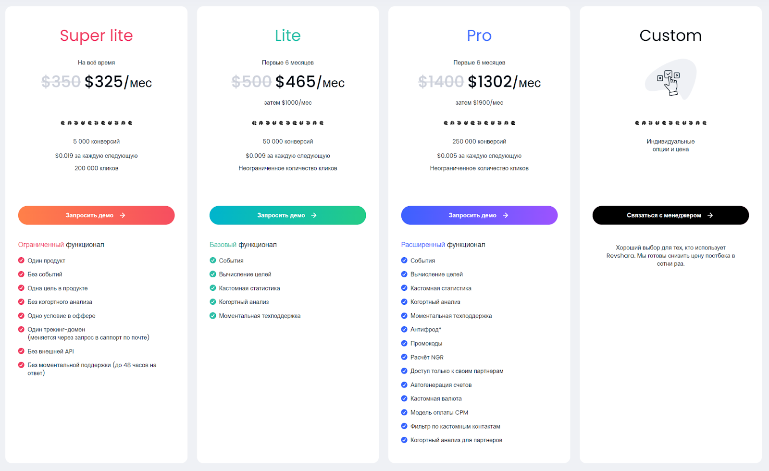The width and height of the screenshot is (769, 471).
Task: Click the '$1302/мес' Pro price
Action: (x=504, y=82)
